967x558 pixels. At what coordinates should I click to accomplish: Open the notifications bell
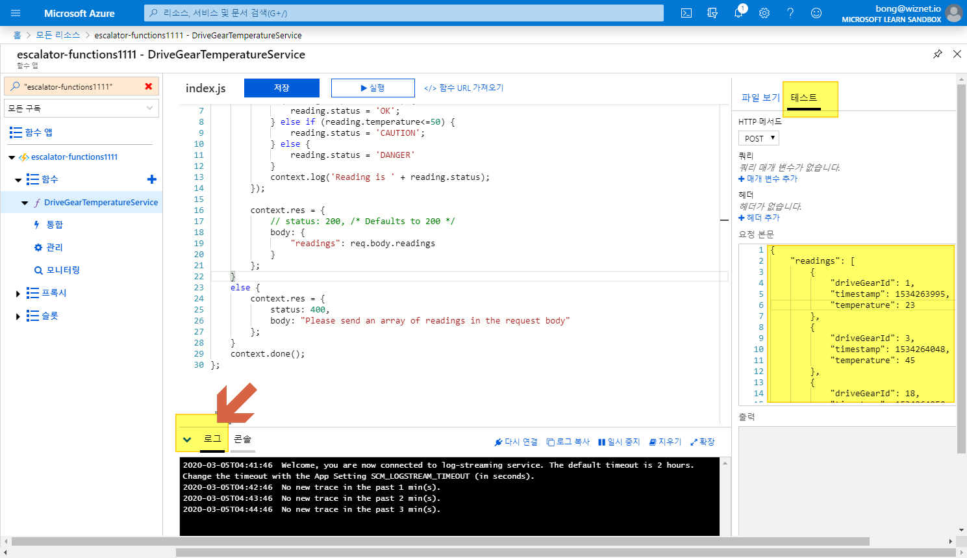[x=738, y=13]
